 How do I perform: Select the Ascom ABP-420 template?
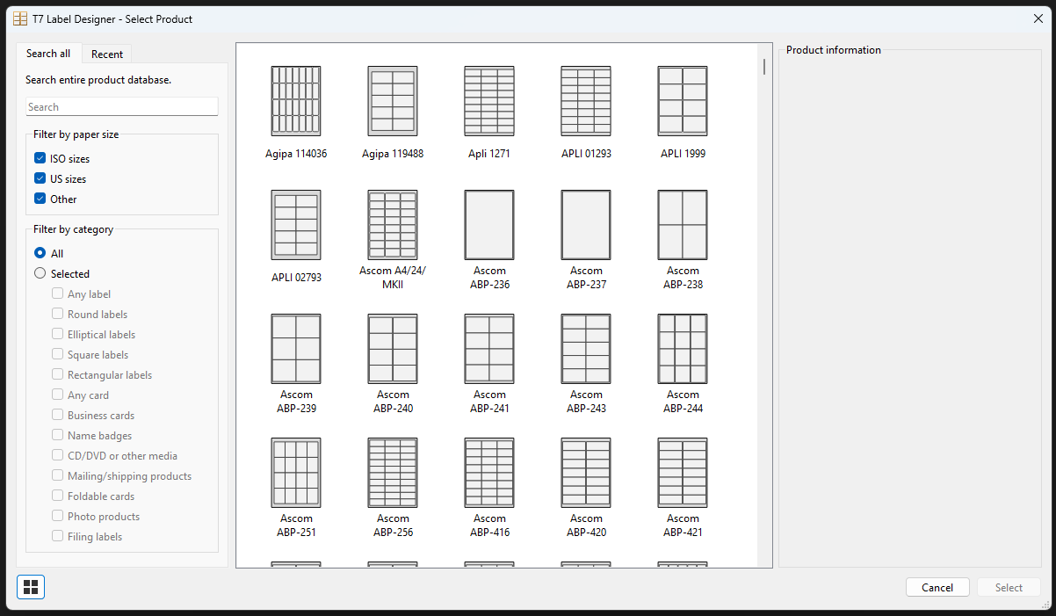point(586,473)
